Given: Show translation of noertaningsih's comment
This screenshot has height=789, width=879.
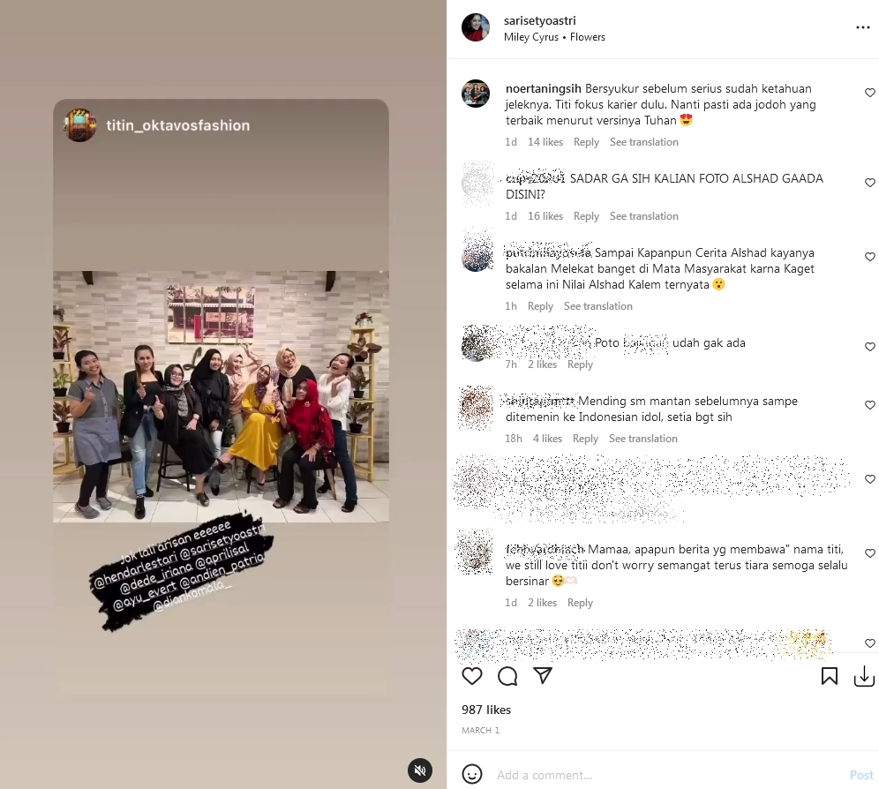Looking at the screenshot, I should pyautogui.click(x=643, y=142).
